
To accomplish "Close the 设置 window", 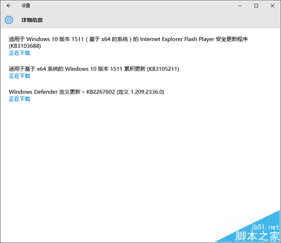I will 273,6.
